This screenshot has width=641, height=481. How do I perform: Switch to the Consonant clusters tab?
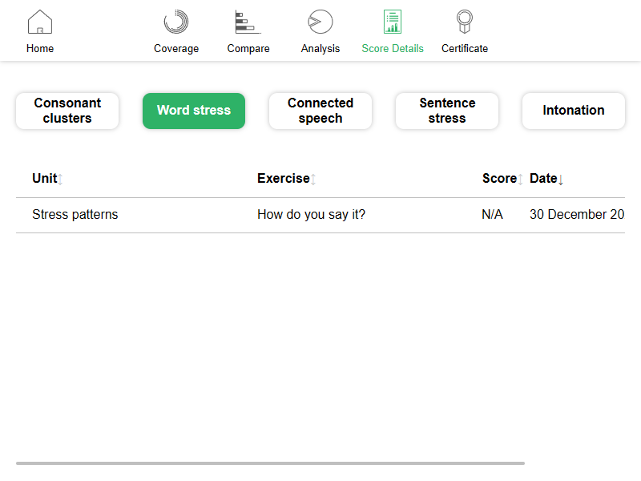click(67, 111)
